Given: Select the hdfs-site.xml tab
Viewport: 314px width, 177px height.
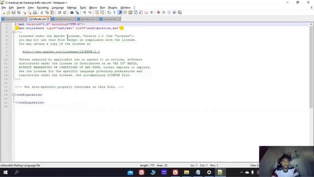Looking at the screenshot, I should tap(39, 19).
